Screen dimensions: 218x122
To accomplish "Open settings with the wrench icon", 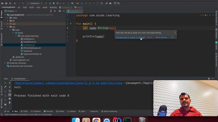I will tap(107, 3).
